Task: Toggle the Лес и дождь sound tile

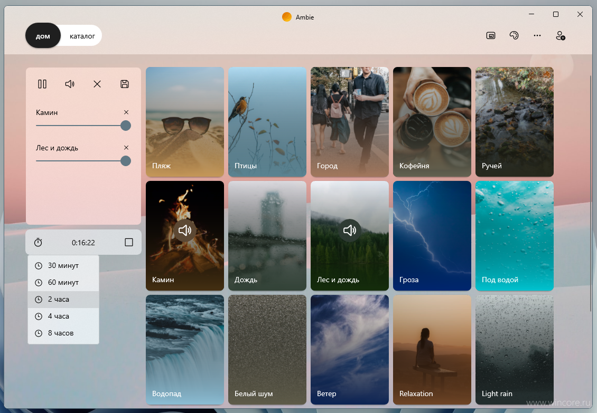Action: (x=350, y=236)
